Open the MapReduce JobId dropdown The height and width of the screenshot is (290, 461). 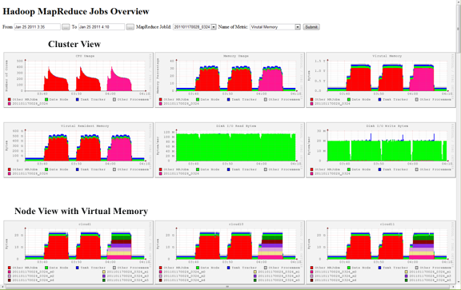tap(194, 27)
